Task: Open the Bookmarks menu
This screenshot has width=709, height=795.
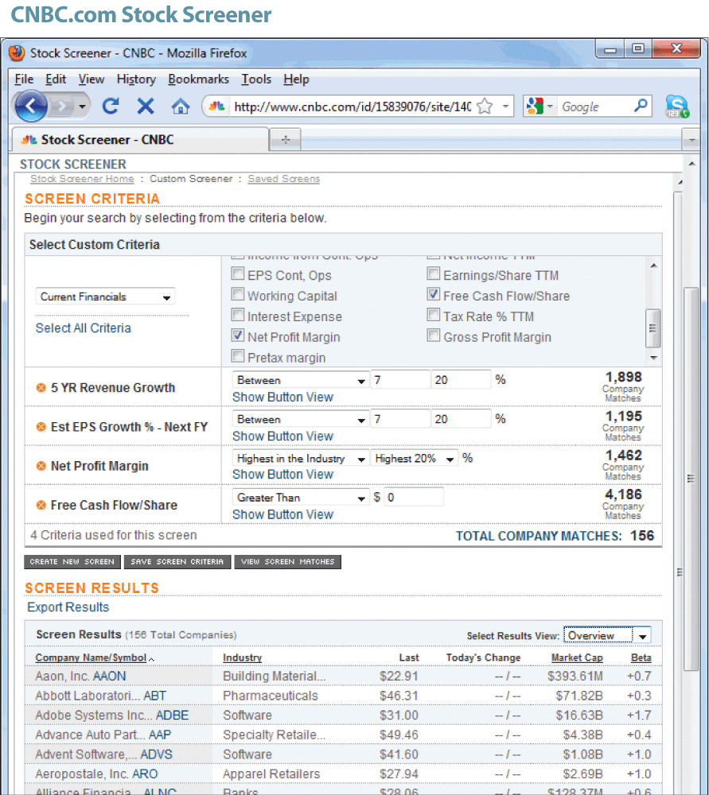Action: 198,79
